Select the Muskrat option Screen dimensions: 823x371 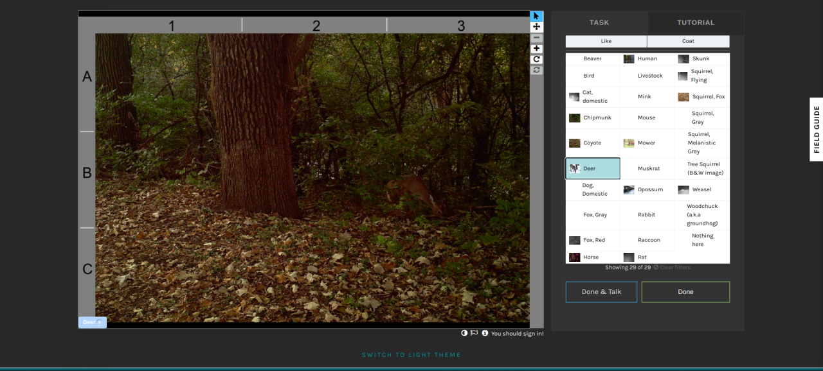647,169
